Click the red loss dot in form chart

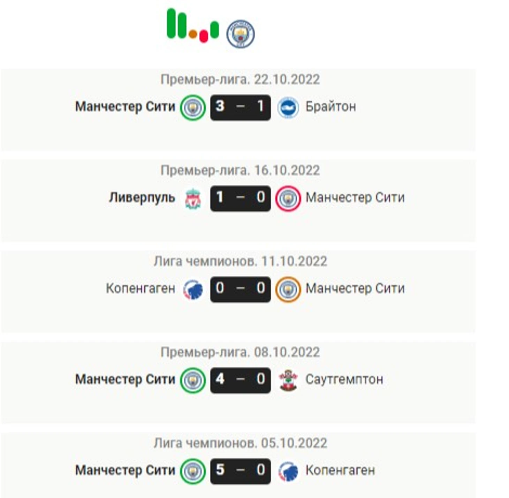coord(204,36)
